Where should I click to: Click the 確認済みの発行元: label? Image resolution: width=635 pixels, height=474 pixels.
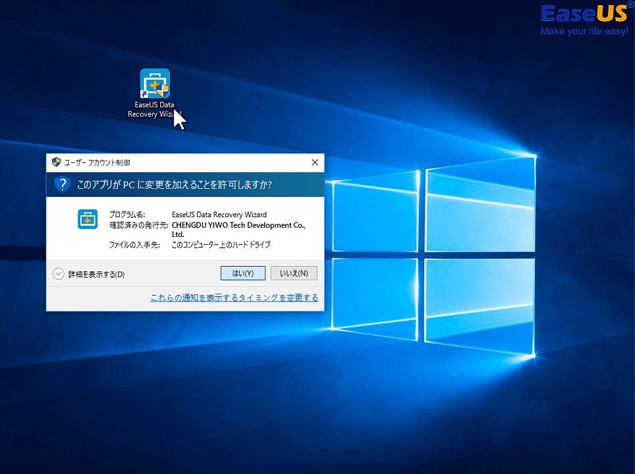coord(139,225)
